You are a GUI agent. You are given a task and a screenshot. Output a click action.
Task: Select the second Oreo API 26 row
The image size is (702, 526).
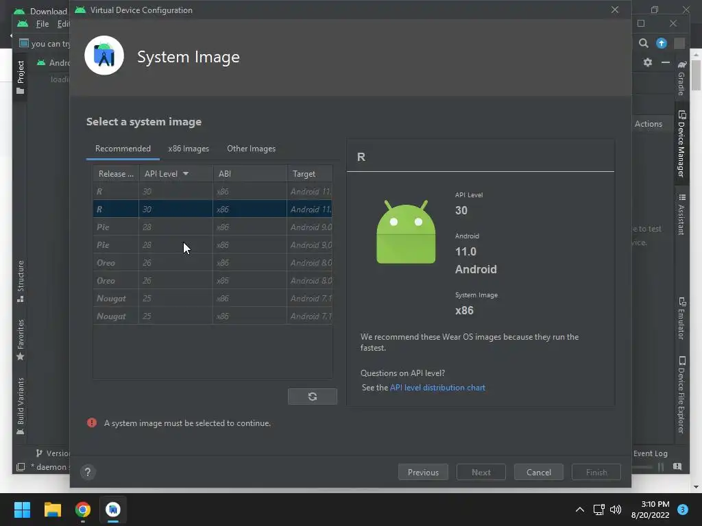(213, 280)
